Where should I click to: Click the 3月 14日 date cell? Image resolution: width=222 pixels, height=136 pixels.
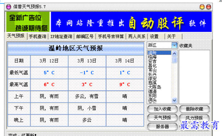tap(125, 61)
